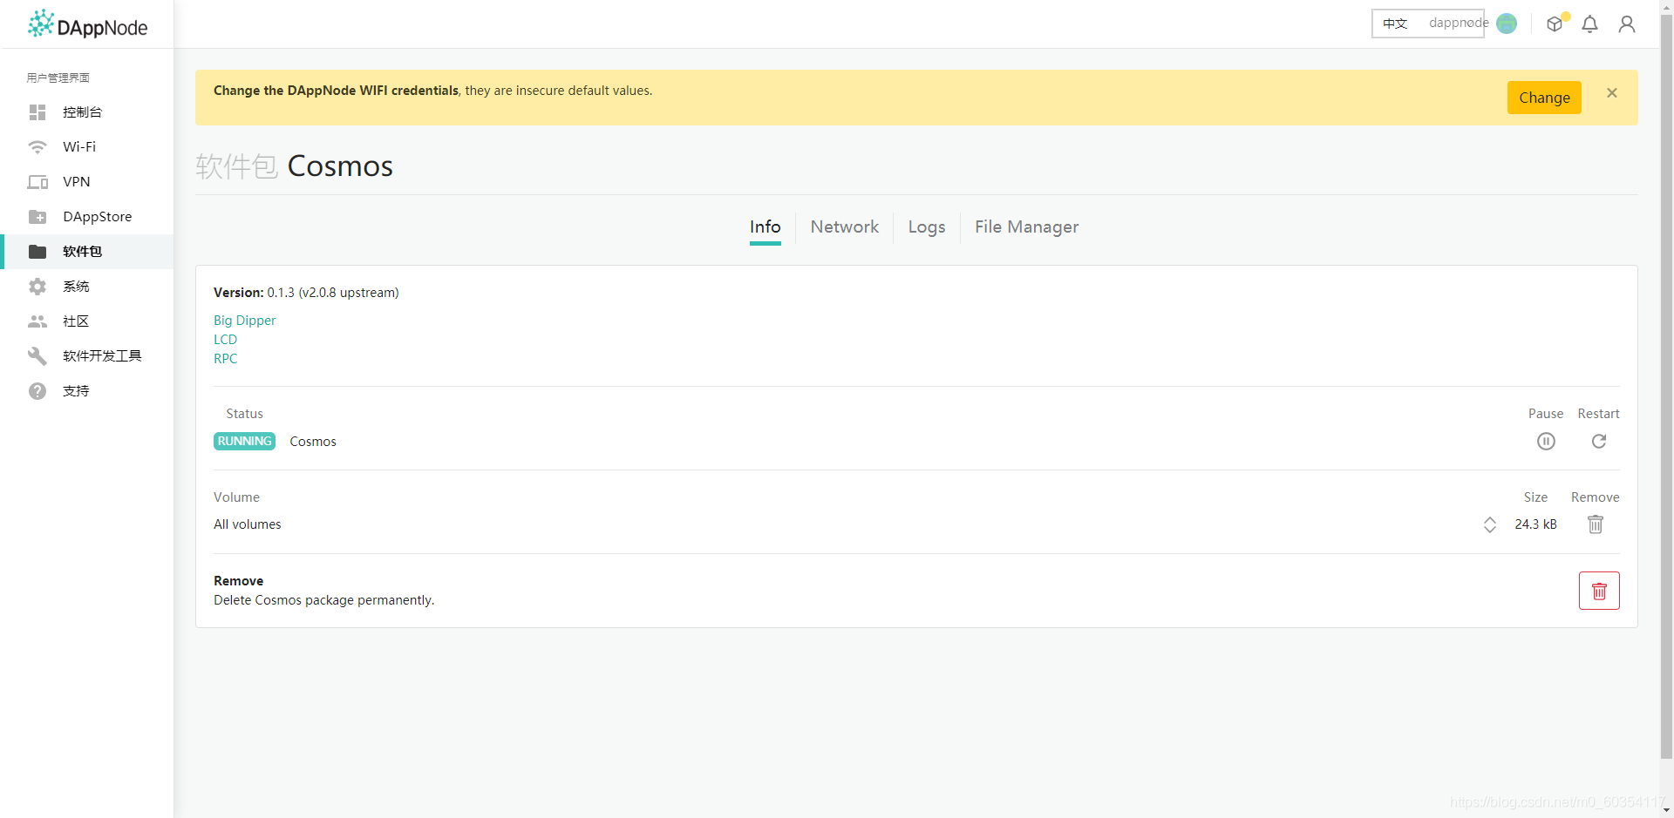1674x818 pixels.
Task: Open the 社区 people icon
Action: pos(37,321)
